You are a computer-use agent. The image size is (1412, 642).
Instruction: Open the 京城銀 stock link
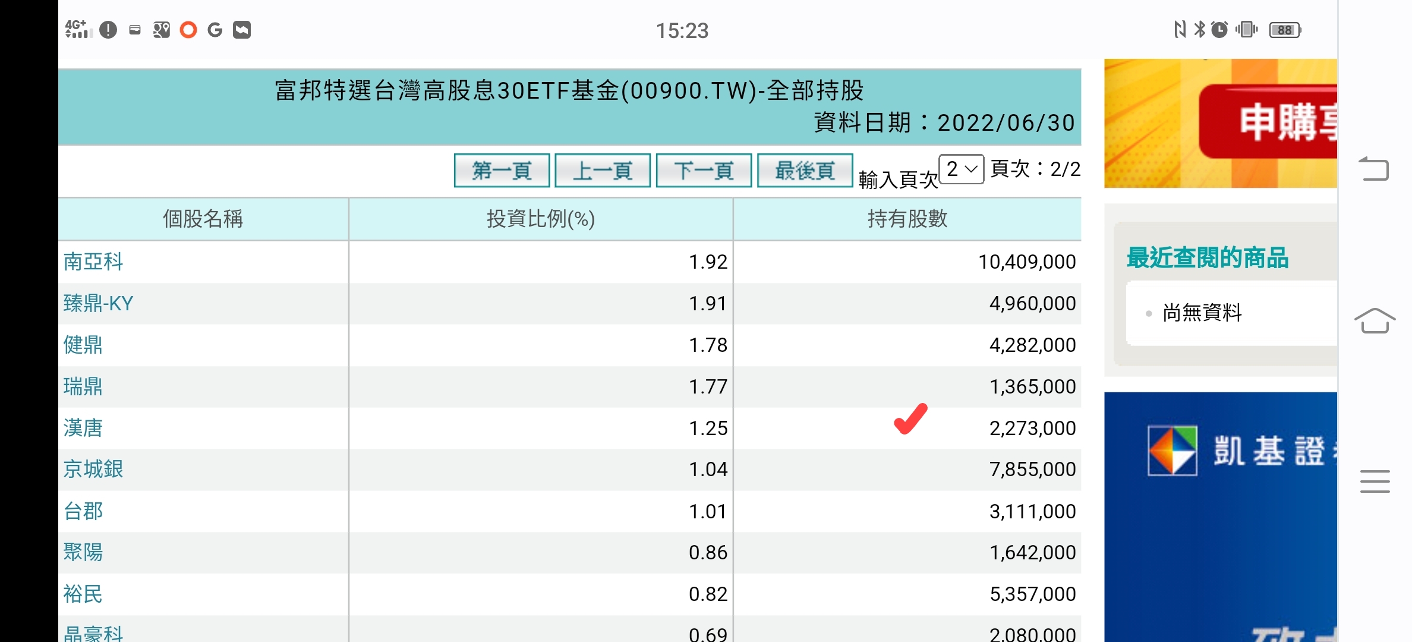click(x=93, y=469)
